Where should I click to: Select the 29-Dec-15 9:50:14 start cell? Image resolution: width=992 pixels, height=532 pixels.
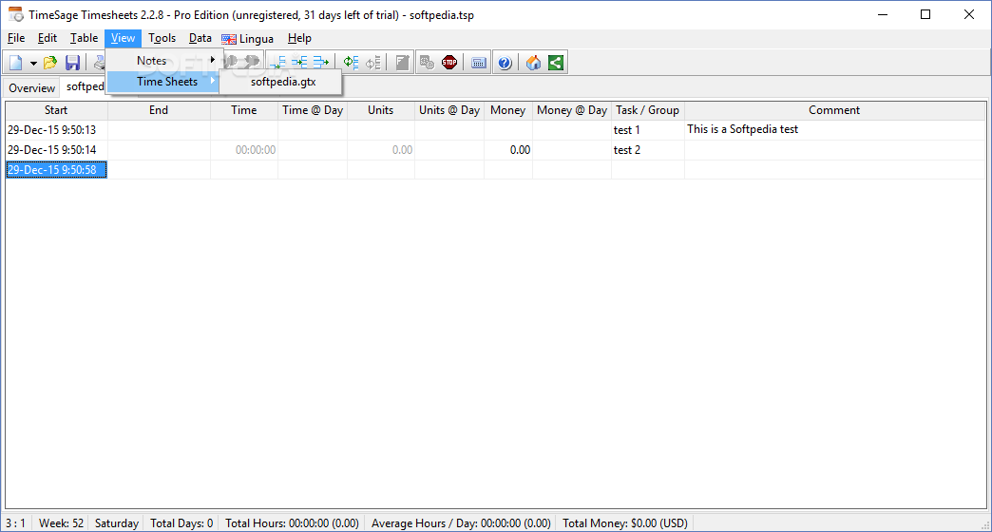coord(56,150)
